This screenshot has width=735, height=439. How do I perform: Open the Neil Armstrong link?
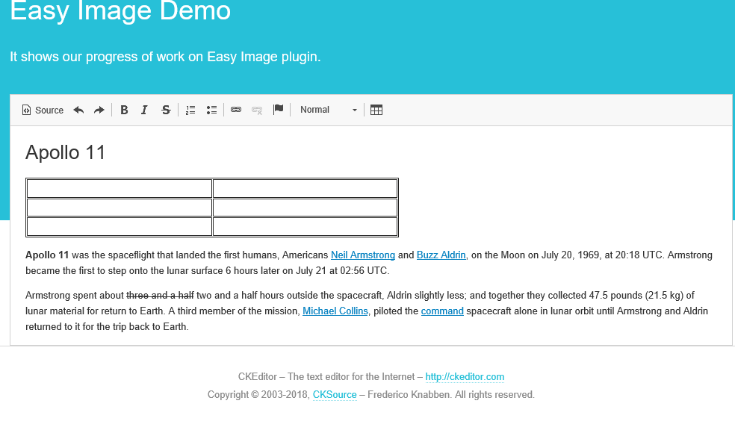click(x=363, y=255)
